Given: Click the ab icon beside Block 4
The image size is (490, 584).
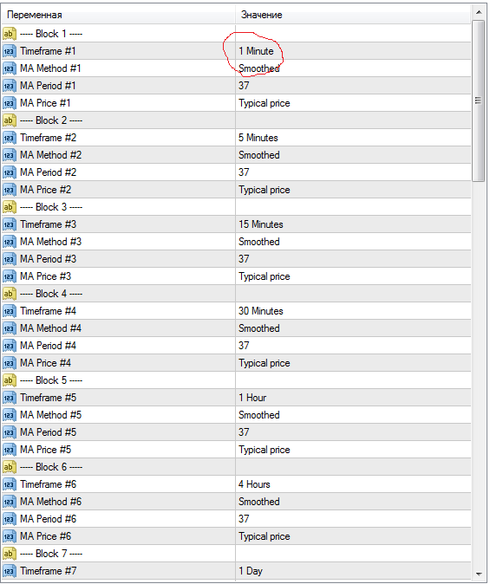Looking at the screenshot, I should pyautogui.click(x=10, y=294).
